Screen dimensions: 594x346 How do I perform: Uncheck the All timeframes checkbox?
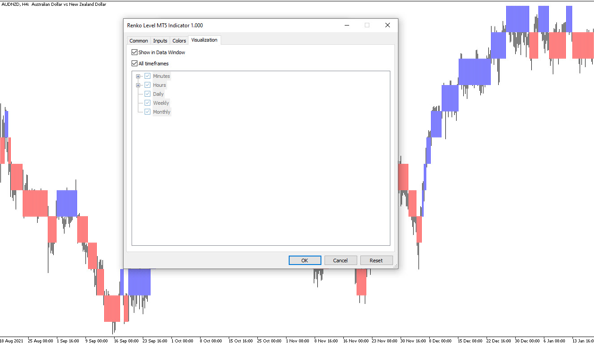tap(135, 64)
